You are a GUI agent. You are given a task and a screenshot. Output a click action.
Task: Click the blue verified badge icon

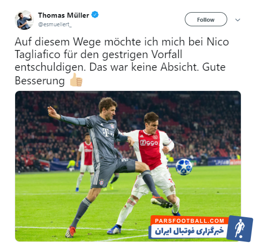click(x=95, y=15)
